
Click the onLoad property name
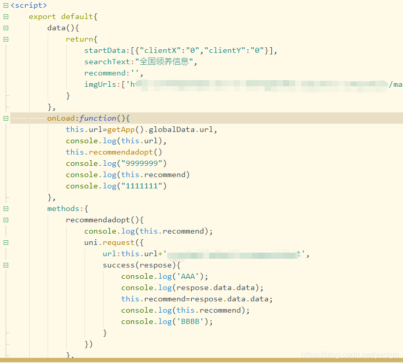tap(61, 119)
